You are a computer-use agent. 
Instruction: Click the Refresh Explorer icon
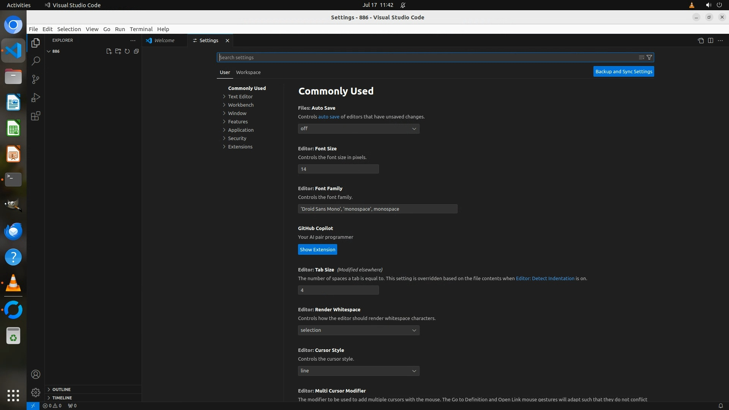click(x=127, y=51)
